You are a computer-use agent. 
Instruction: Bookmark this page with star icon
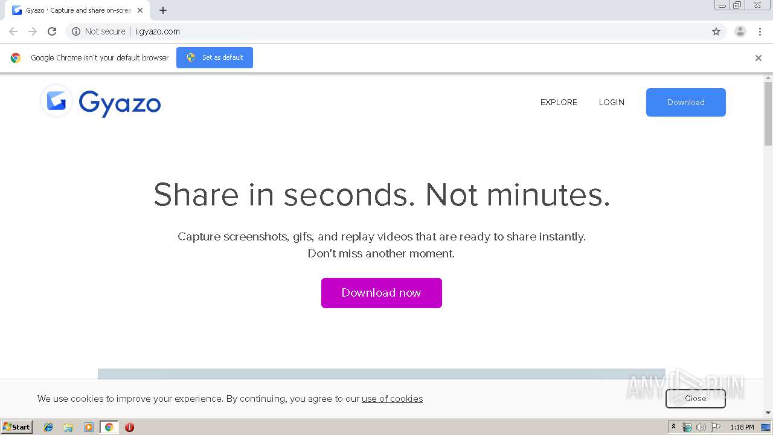click(716, 31)
